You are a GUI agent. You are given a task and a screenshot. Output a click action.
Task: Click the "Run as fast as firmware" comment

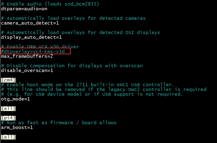[x=59, y=123]
